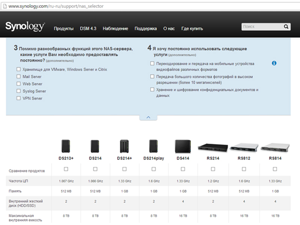Open the DS214+ product name link
This screenshot has width=300, height=225.
(124, 158)
